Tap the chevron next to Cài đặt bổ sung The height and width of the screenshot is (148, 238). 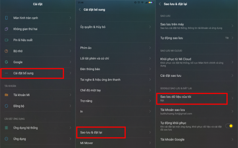click(70, 73)
